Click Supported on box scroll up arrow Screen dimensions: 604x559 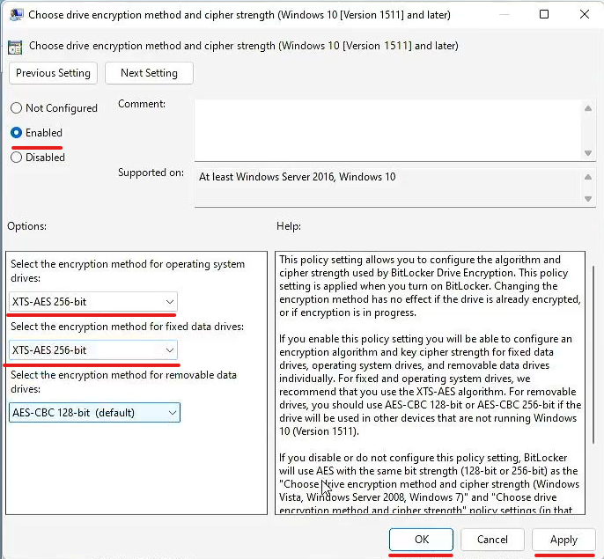pyautogui.click(x=588, y=177)
